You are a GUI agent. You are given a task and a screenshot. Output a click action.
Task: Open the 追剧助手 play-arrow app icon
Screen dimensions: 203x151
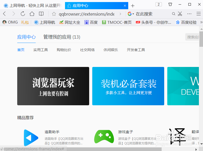[x=31, y=138]
